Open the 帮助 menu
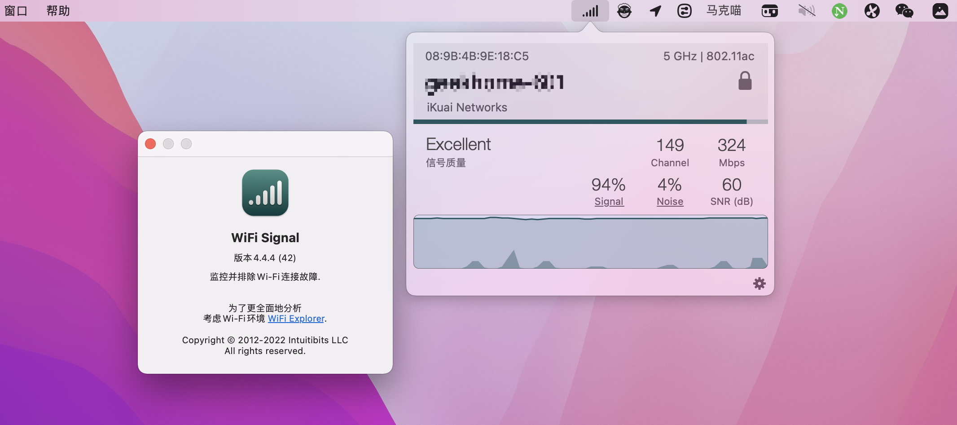Image resolution: width=957 pixels, height=425 pixels. click(x=58, y=11)
